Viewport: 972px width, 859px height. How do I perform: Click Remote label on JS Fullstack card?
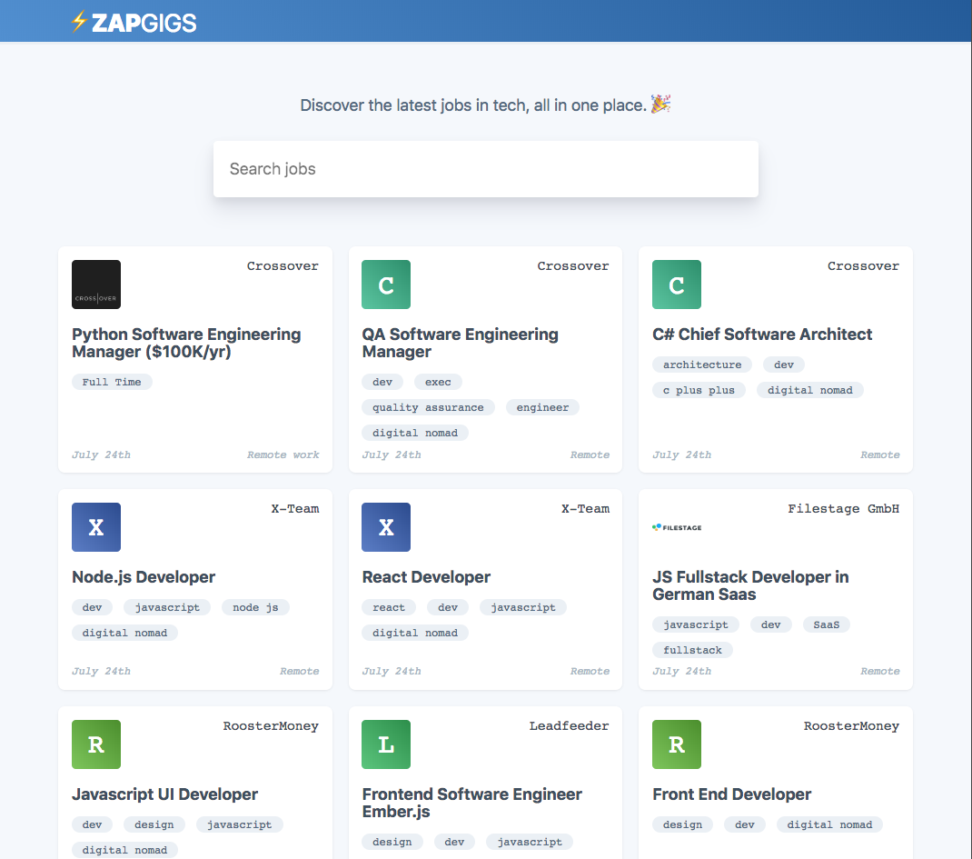coord(879,671)
